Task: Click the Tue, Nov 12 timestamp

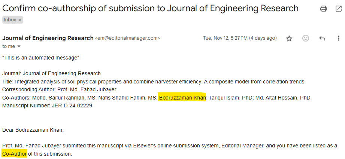Action: point(240,38)
